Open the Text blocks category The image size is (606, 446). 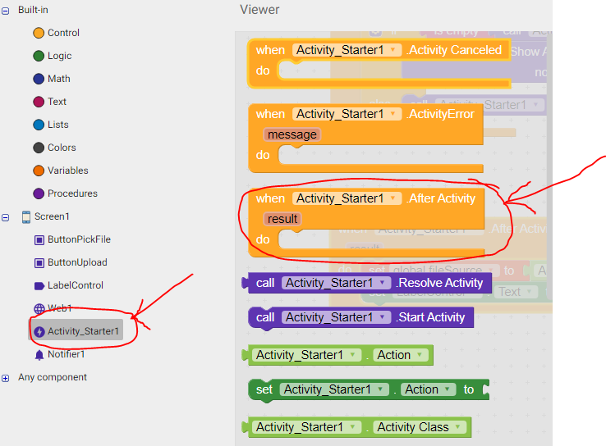pyautogui.click(x=49, y=102)
